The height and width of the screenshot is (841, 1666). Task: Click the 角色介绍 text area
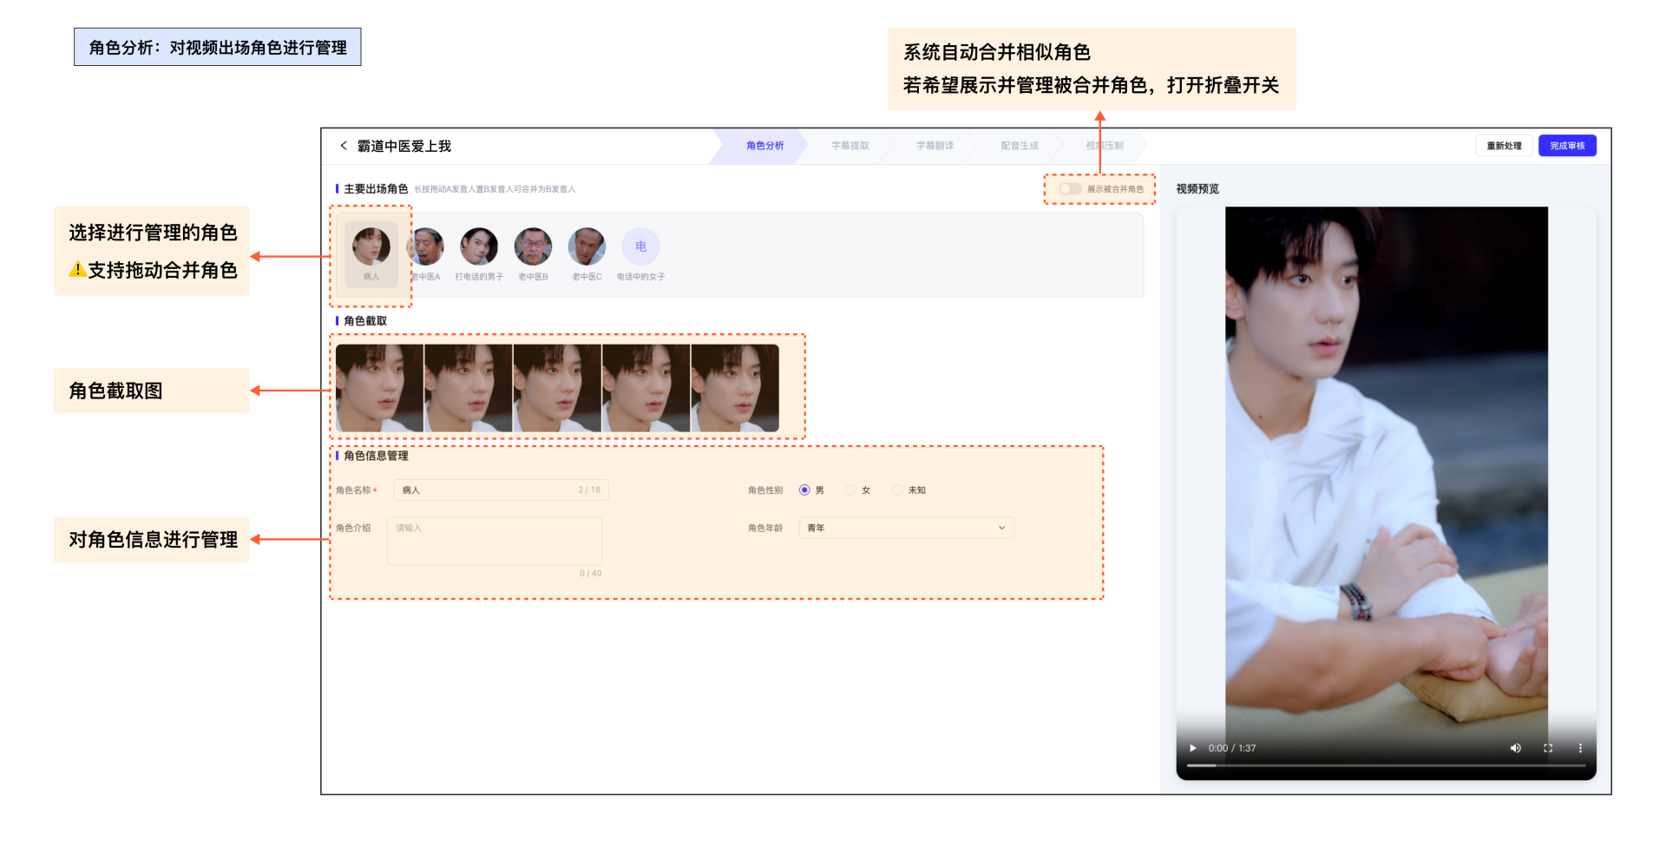tap(495, 542)
